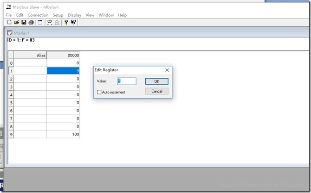Click the Connect toolbar icon
311x193 pixels.
click(x=50, y=22)
